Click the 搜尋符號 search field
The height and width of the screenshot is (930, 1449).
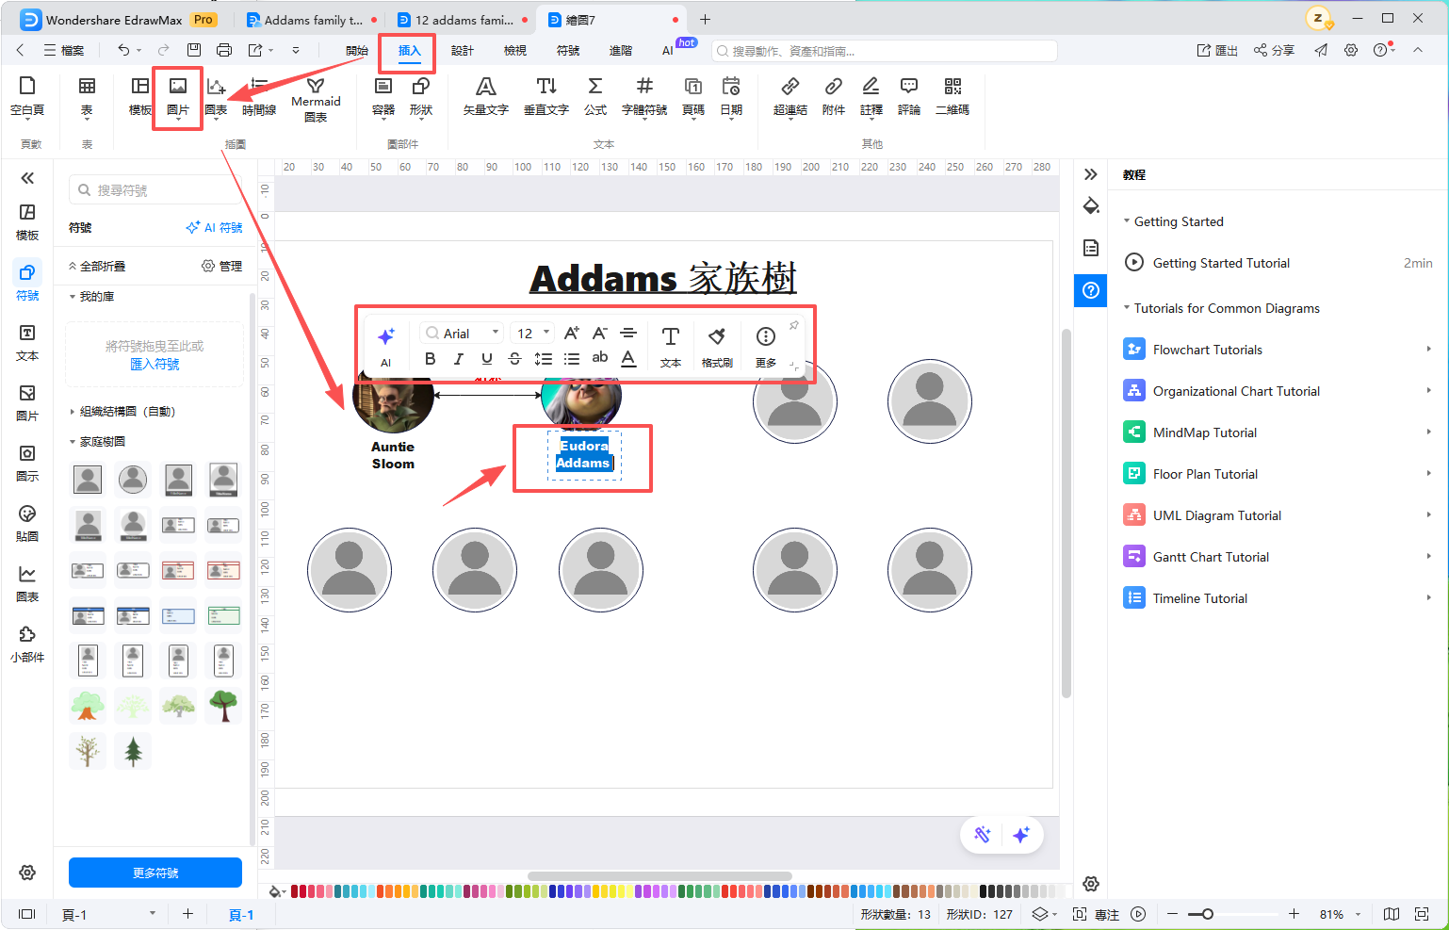pos(155,190)
